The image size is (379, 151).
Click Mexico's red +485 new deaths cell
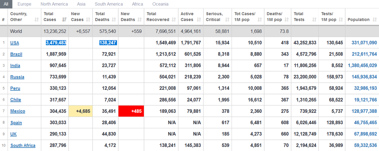pyautogui.click(x=131, y=111)
